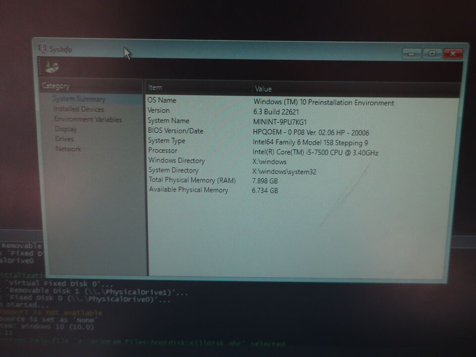The width and height of the screenshot is (476, 357).
Task: Close the SysInfo window
Action: pos(452,53)
